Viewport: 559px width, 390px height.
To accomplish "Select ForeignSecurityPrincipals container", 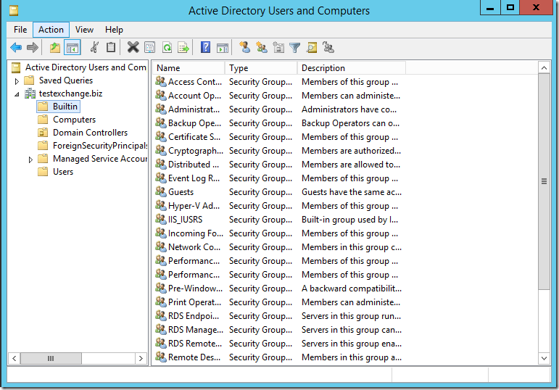I will coord(100,146).
